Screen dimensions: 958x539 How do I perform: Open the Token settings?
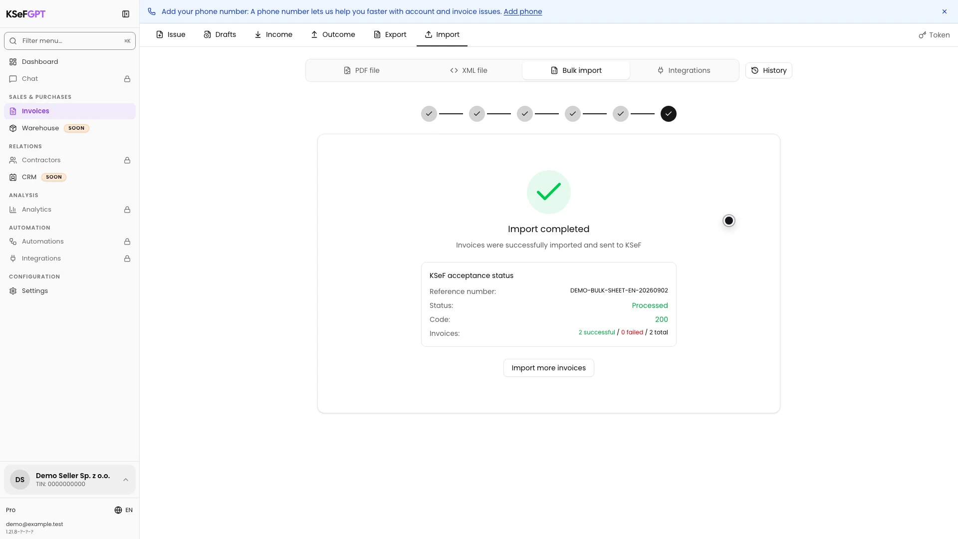(934, 35)
